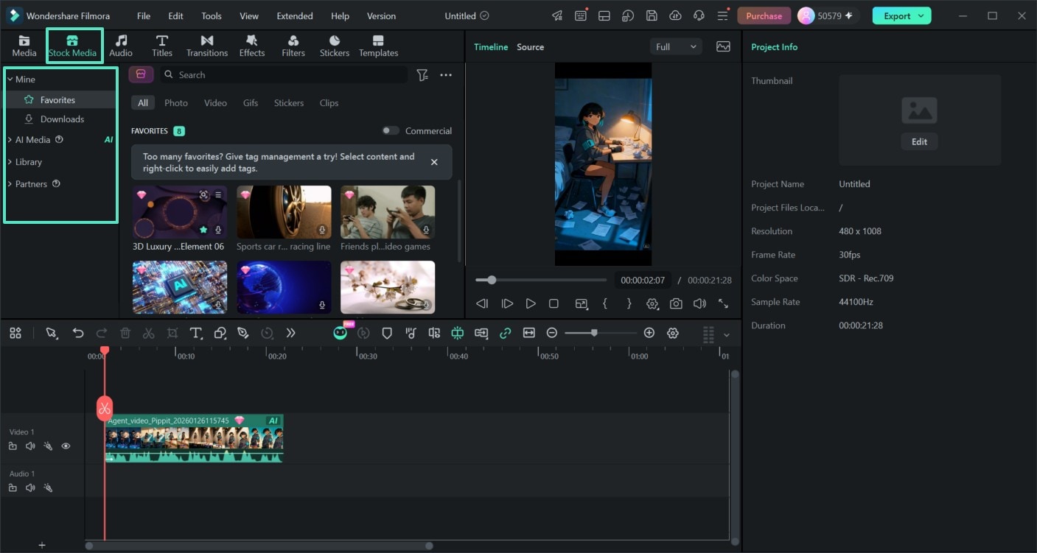1037x553 pixels.
Task: Click the preview playback progress slider
Action: click(x=541, y=280)
